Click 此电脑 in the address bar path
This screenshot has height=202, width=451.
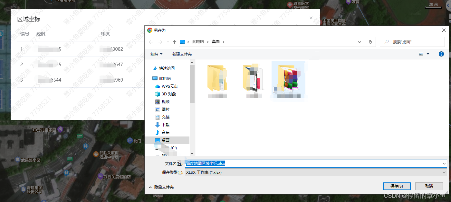(x=198, y=42)
